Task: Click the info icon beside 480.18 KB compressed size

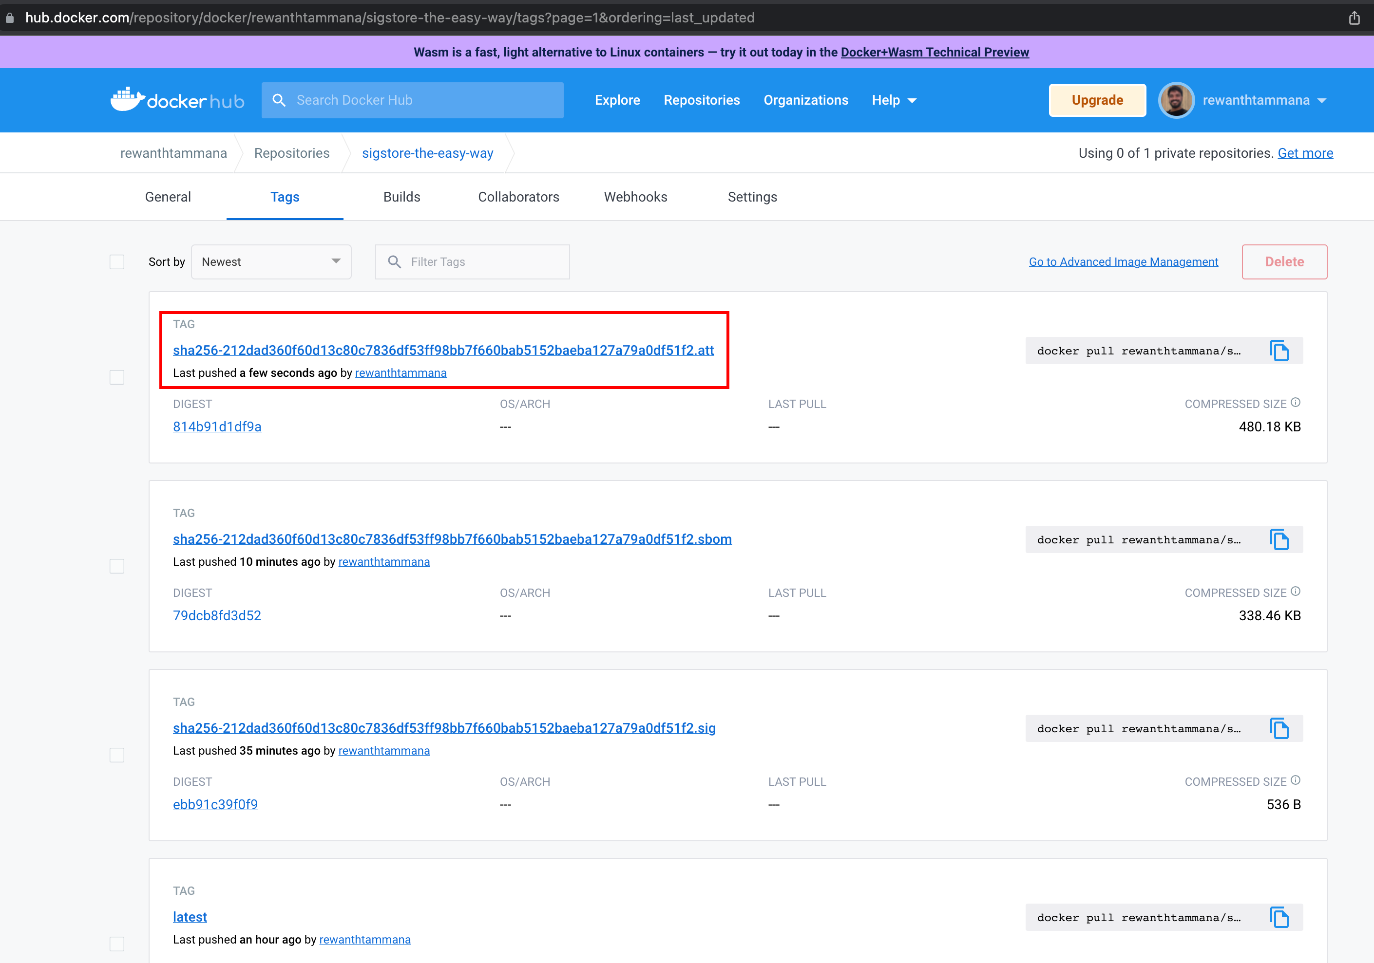Action: [1296, 403]
